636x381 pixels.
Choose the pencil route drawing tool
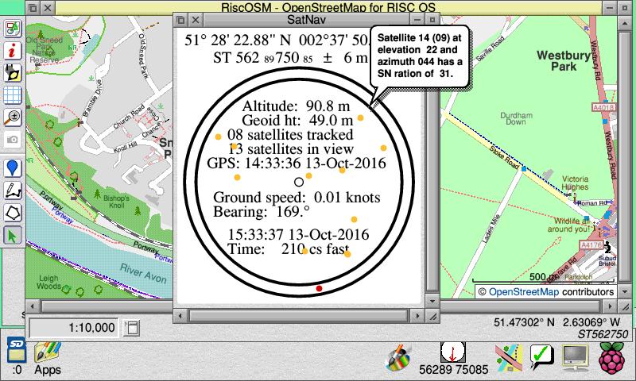pyautogui.click(x=13, y=190)
